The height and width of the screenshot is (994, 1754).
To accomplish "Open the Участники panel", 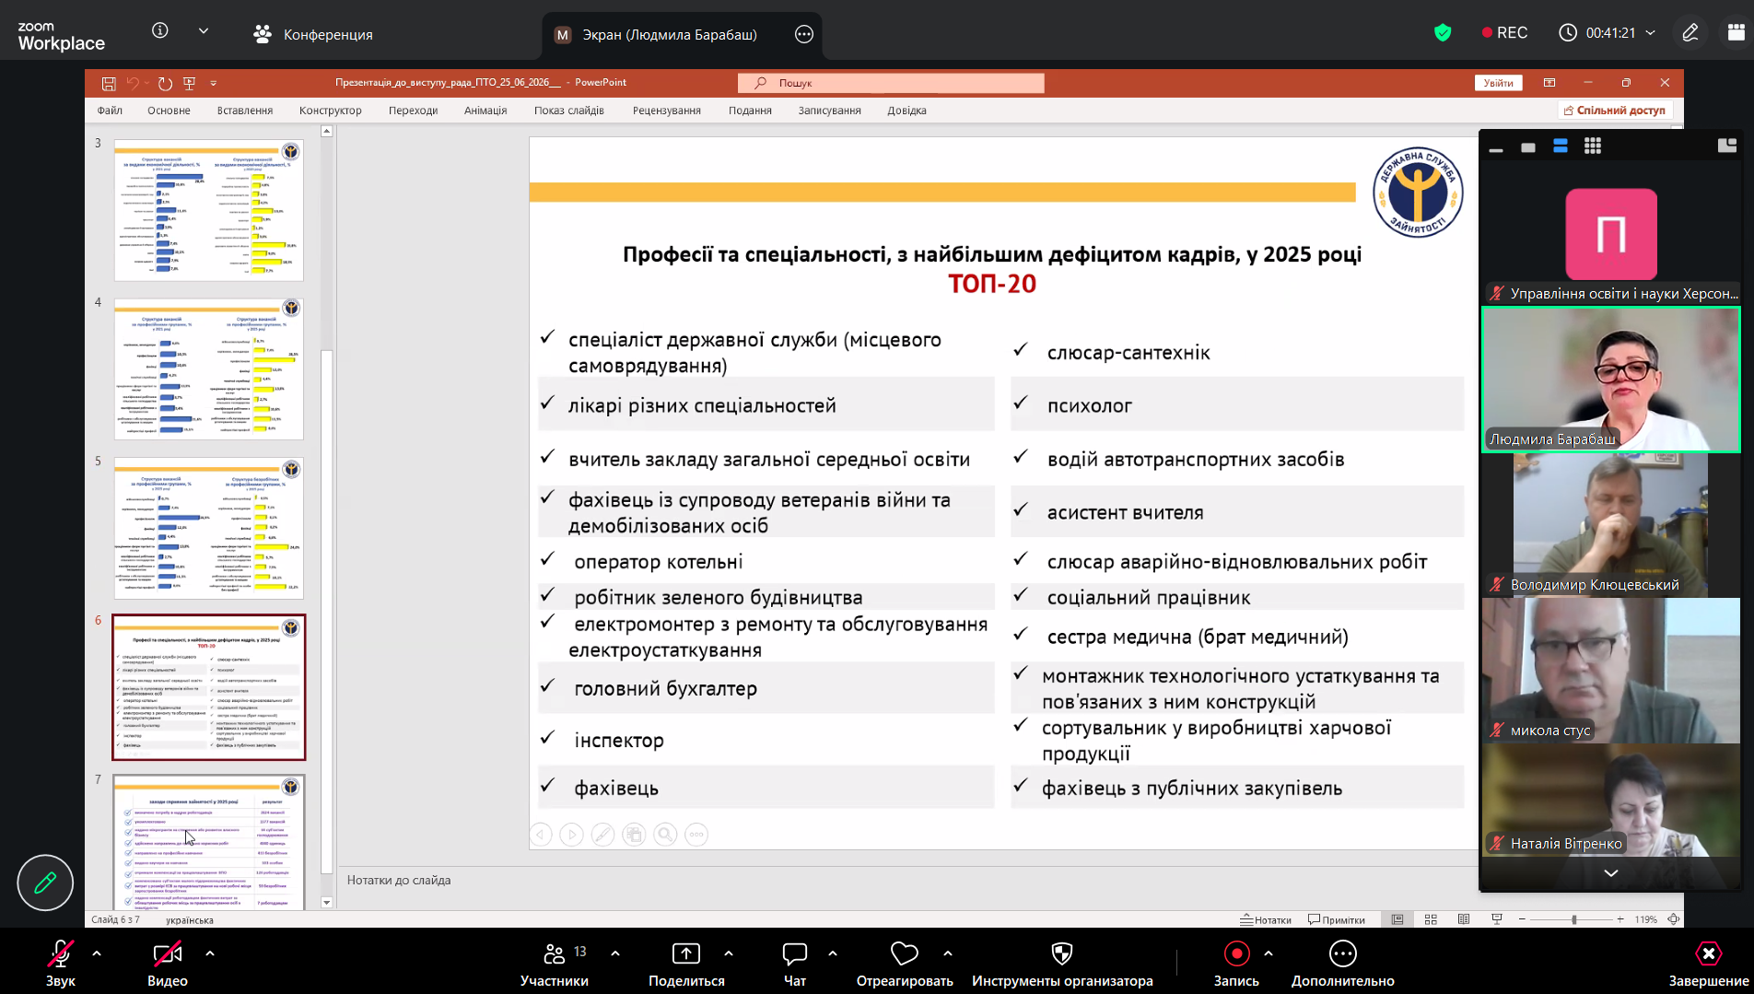I will [555, 964].
